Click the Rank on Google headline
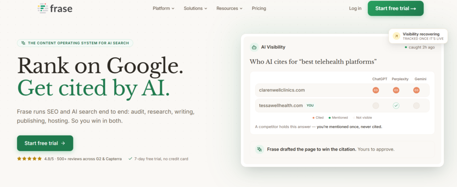 [x=100, y=66]
